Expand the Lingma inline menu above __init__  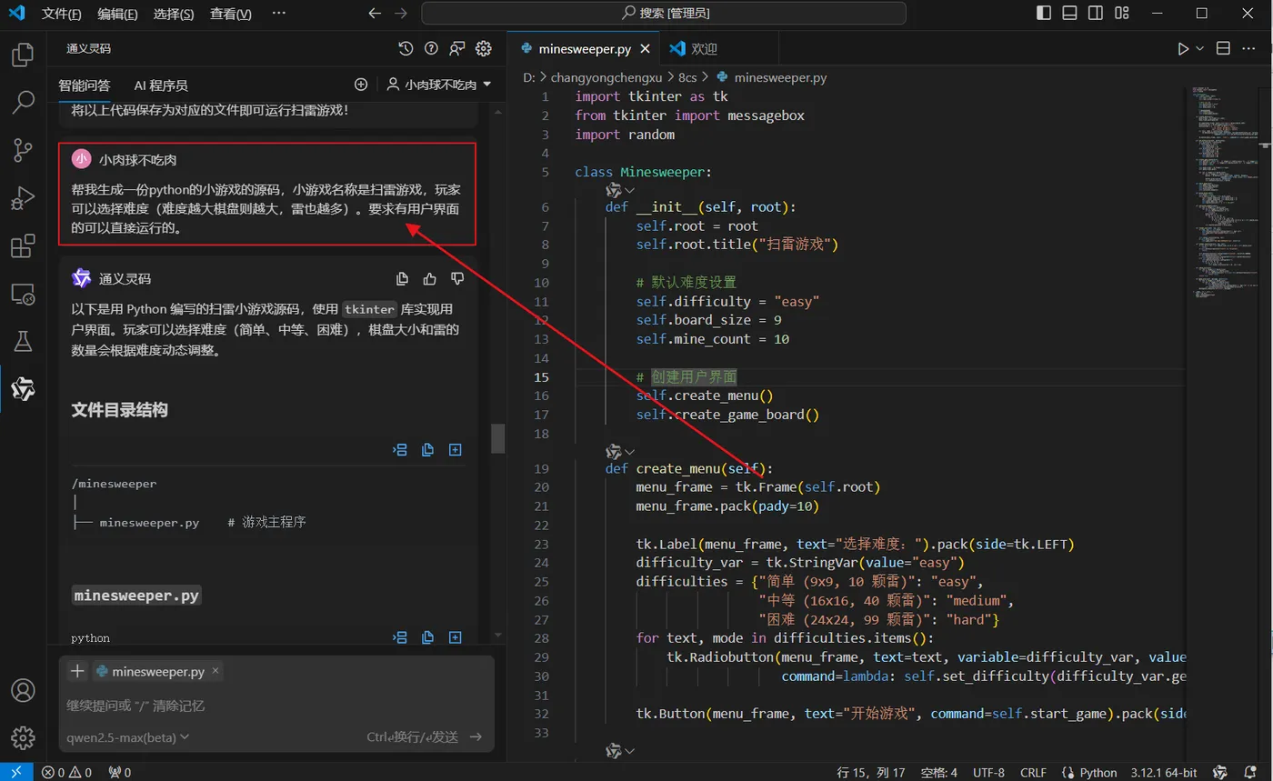point(621,189)
